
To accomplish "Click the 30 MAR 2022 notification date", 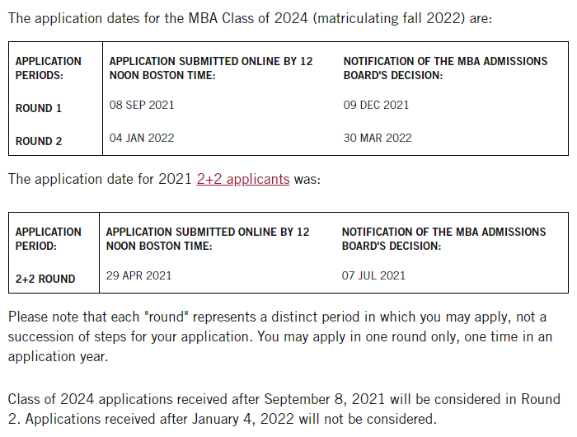I will [x=378, y=138].
